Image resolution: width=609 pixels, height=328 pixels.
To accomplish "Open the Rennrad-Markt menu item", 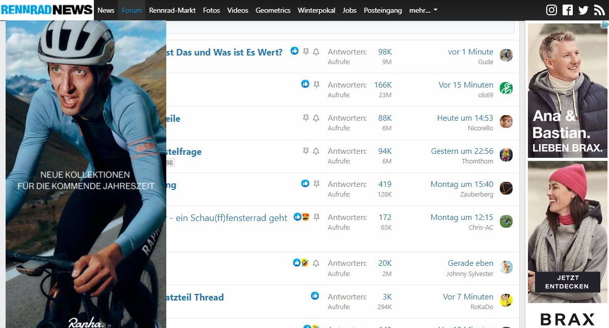I will click(172, 10).
